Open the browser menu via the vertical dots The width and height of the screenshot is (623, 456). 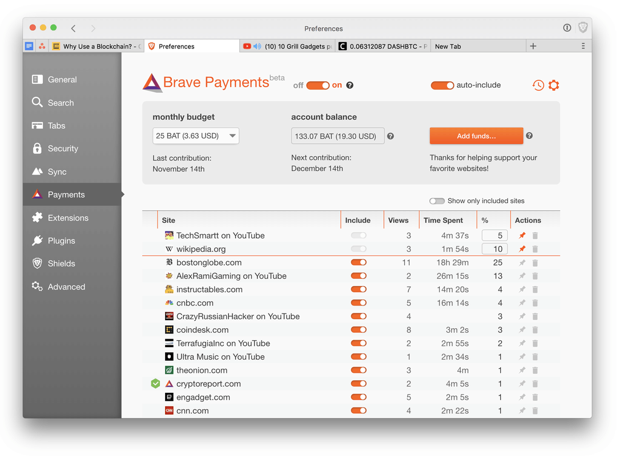point(583,46)
